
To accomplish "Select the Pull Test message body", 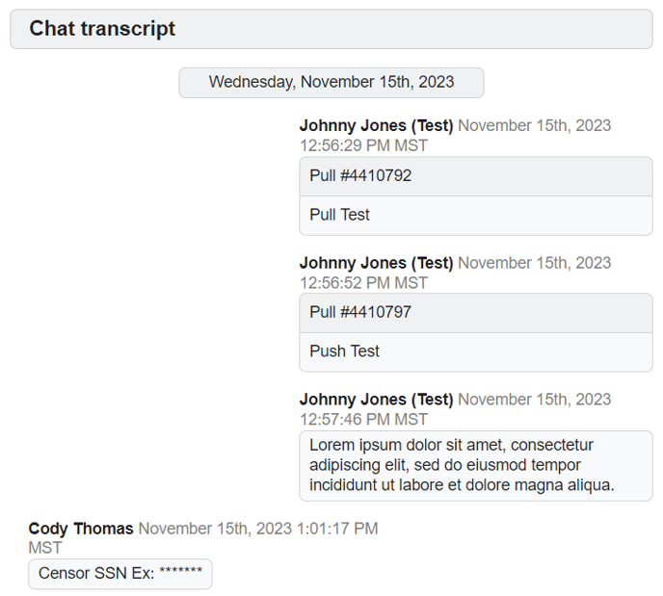I will pos(339,215).
